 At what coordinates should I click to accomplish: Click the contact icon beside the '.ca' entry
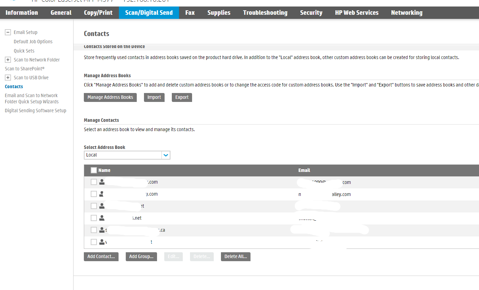(x=102, y=230)
